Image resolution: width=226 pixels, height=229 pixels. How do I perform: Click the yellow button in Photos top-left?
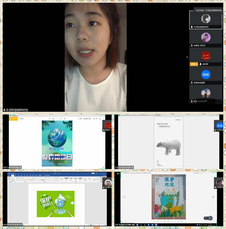pyautogui.click(x=14, y=119)
